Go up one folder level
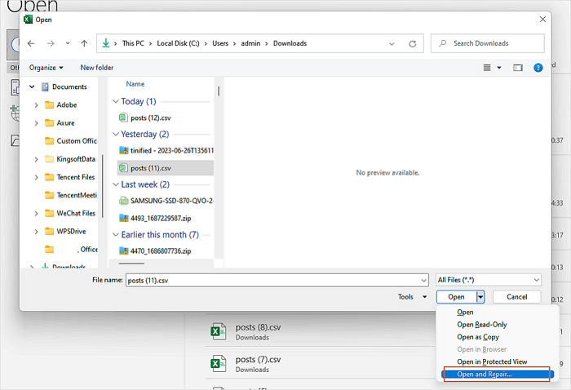Image resolution: width=571 pixels, height=390 pixels. pyautogui.click(x=84, y=44)
